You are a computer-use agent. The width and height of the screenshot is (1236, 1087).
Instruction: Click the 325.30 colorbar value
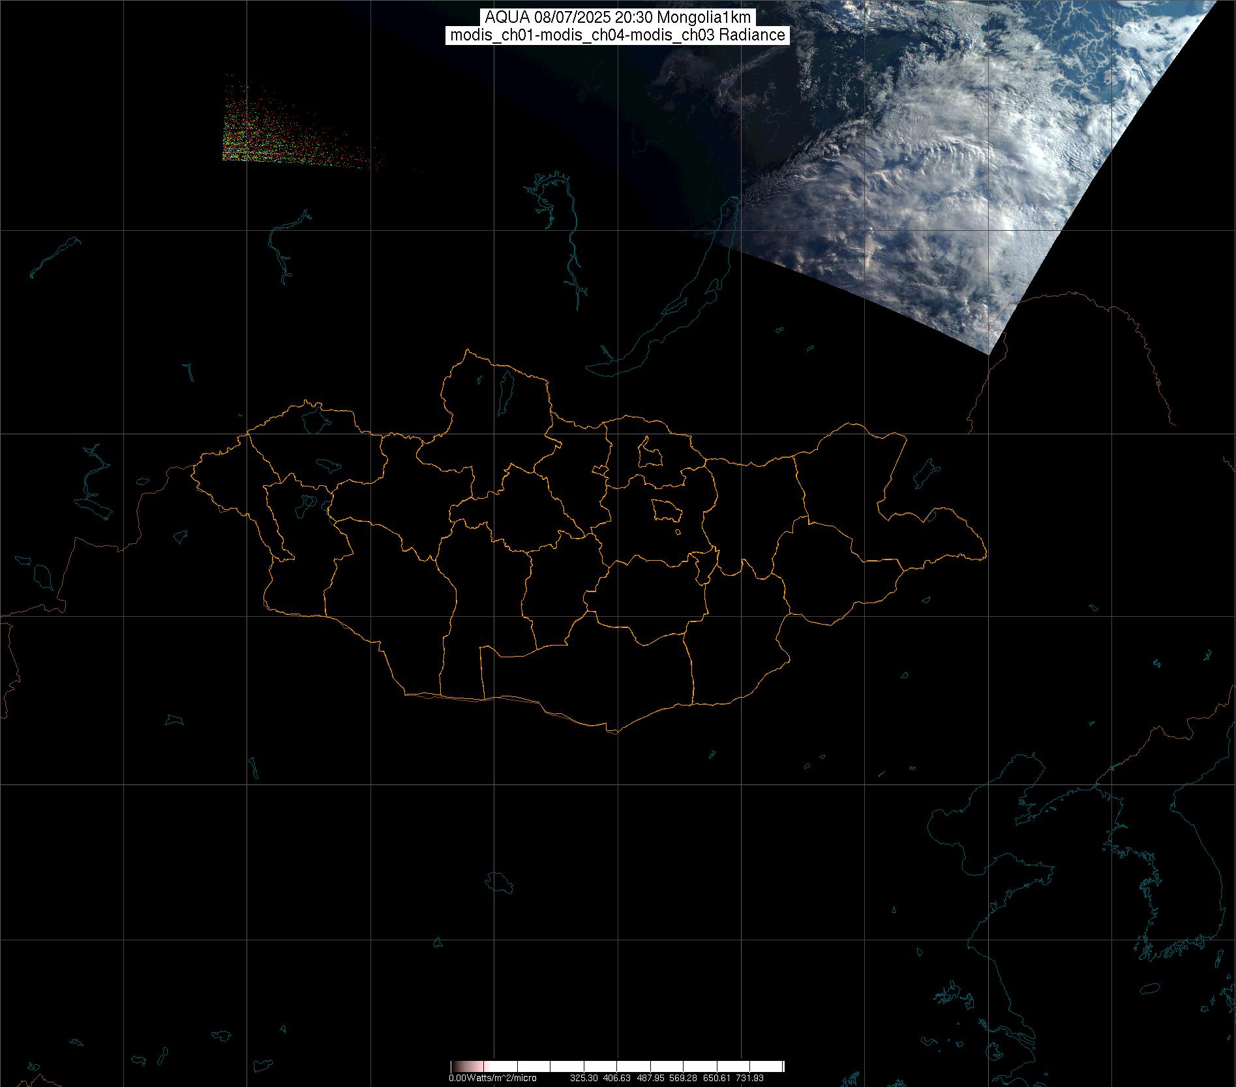pyautogui.click(x=584, y=1078)
